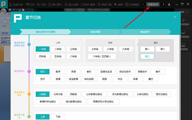Choose subject 数学

coord(58,72)
